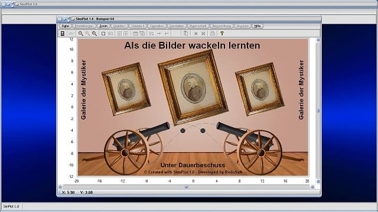Open the Beschriftung menu
This screenshot has width=378, height=212.
point(221,26)
